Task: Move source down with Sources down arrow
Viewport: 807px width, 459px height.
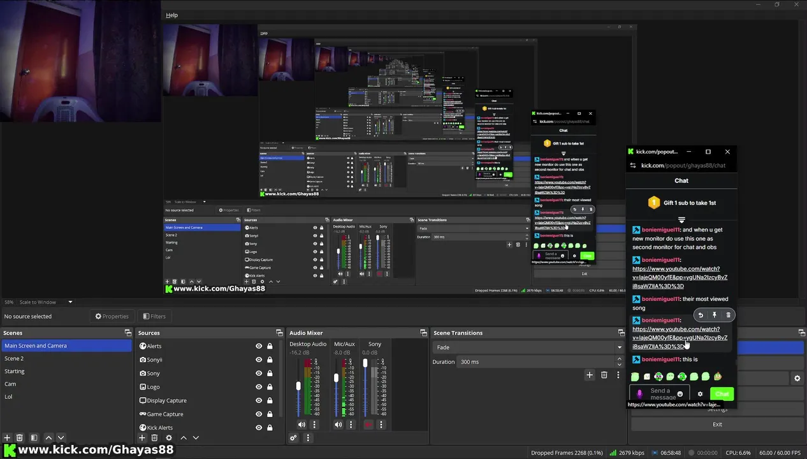Action: 196,438
